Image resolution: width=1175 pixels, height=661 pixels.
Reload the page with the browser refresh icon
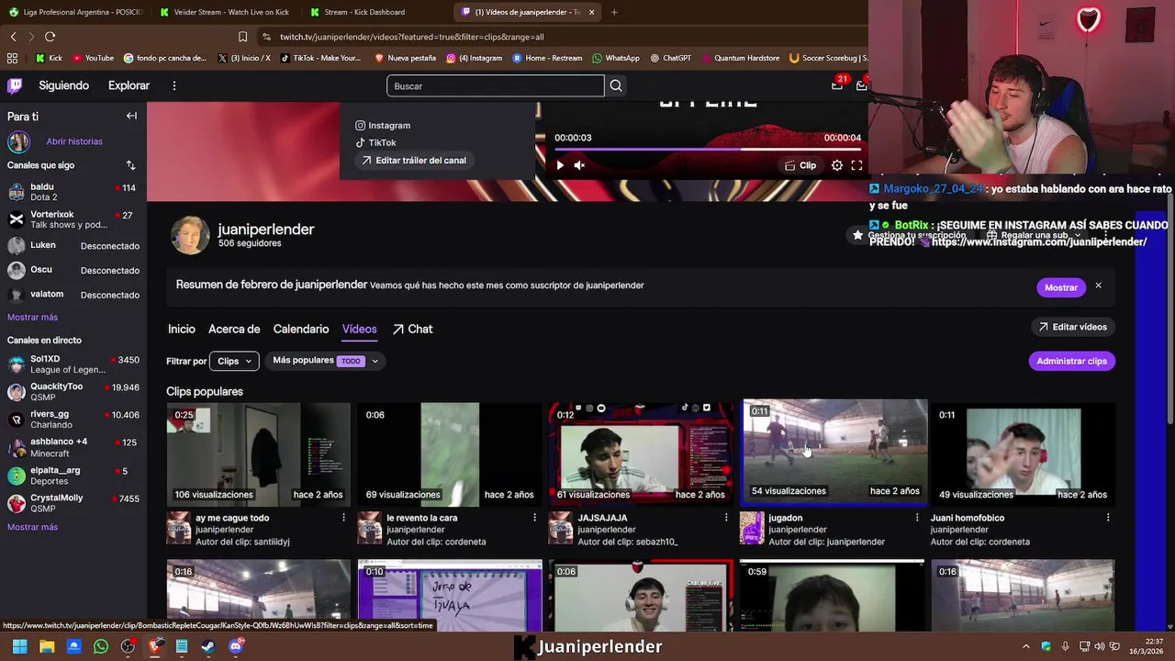point(50,37)
